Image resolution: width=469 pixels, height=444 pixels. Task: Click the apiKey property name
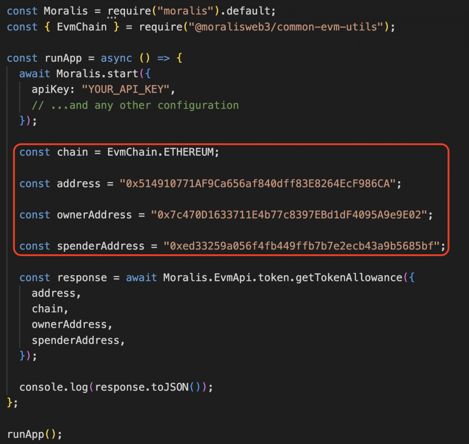click(x=50, y=89)
